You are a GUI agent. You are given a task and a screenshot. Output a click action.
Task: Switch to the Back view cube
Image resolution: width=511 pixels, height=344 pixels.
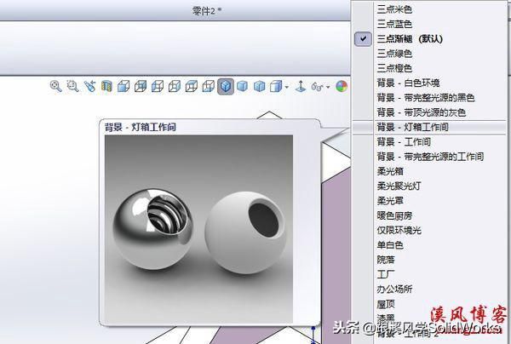[141, 86]
